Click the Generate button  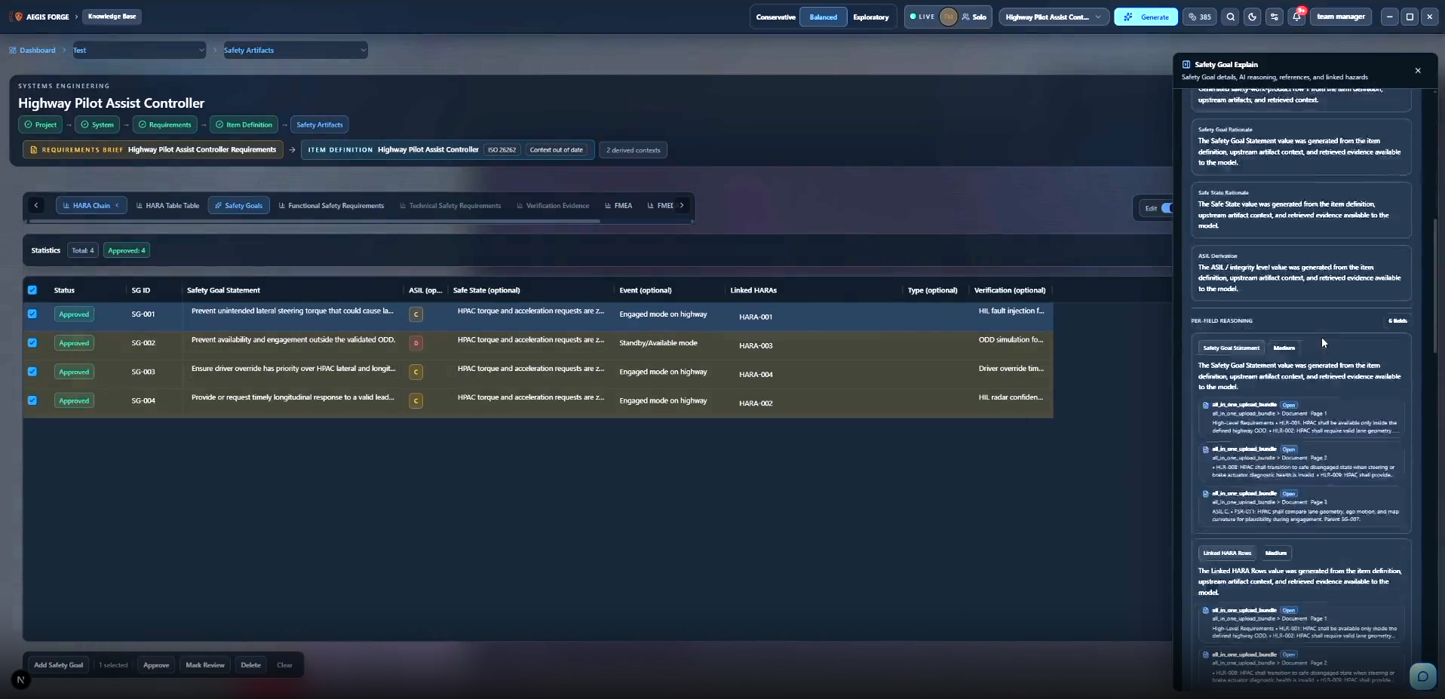point(1146,17)
